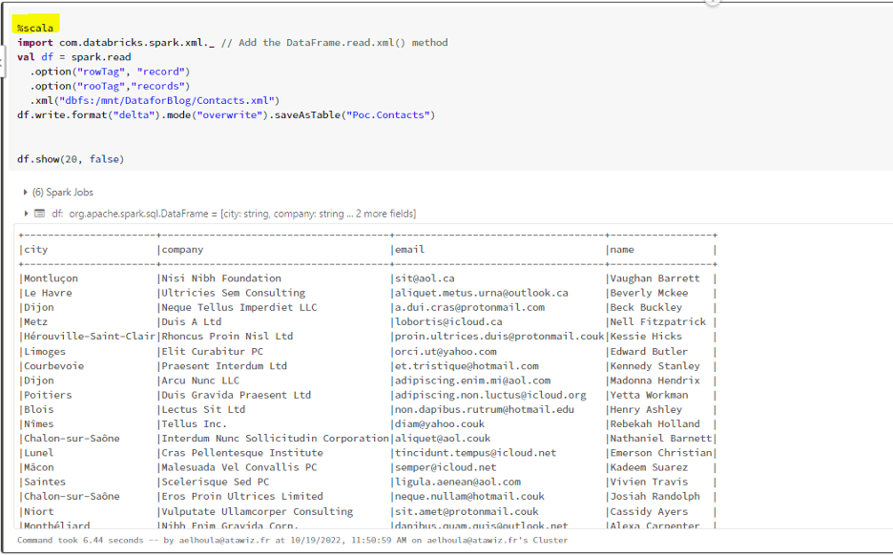Click the rowTag option line
The height and width of the screenshot is (555, 893).
111,72
